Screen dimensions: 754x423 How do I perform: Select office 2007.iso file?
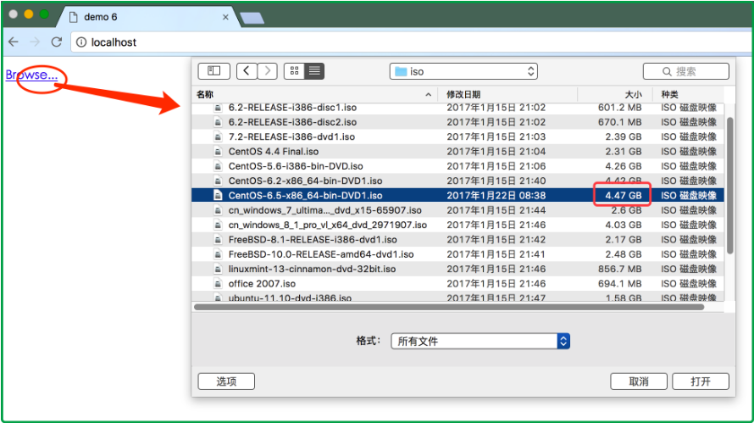click(457, 283)
